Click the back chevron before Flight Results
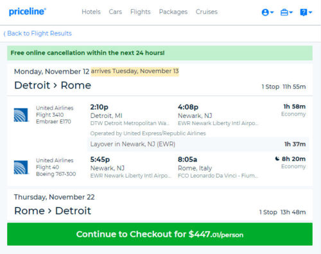Image resolution: width=321 pixels, height=254 pixels. point(4,33)
